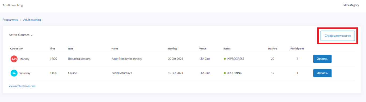Open View archived courses link
This screenshot has width=366, height=102.
point(22,86)
